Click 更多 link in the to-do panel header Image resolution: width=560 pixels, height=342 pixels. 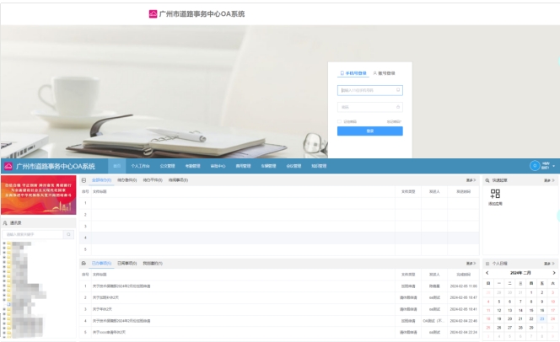coord(471,180)
